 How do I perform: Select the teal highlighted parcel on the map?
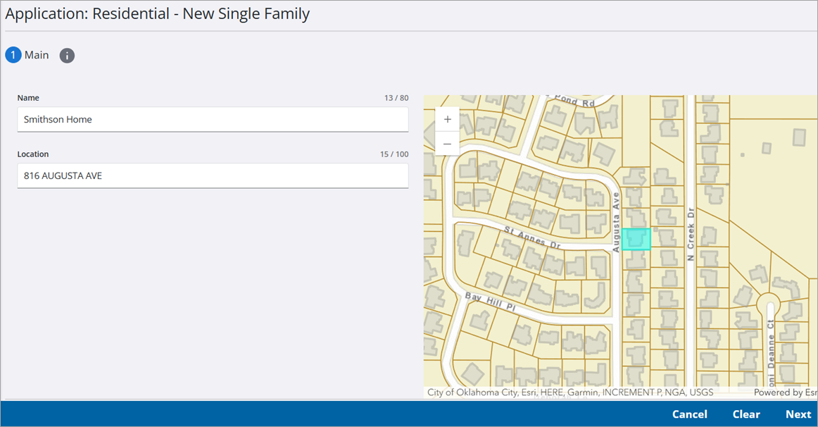tap(636, 240)
